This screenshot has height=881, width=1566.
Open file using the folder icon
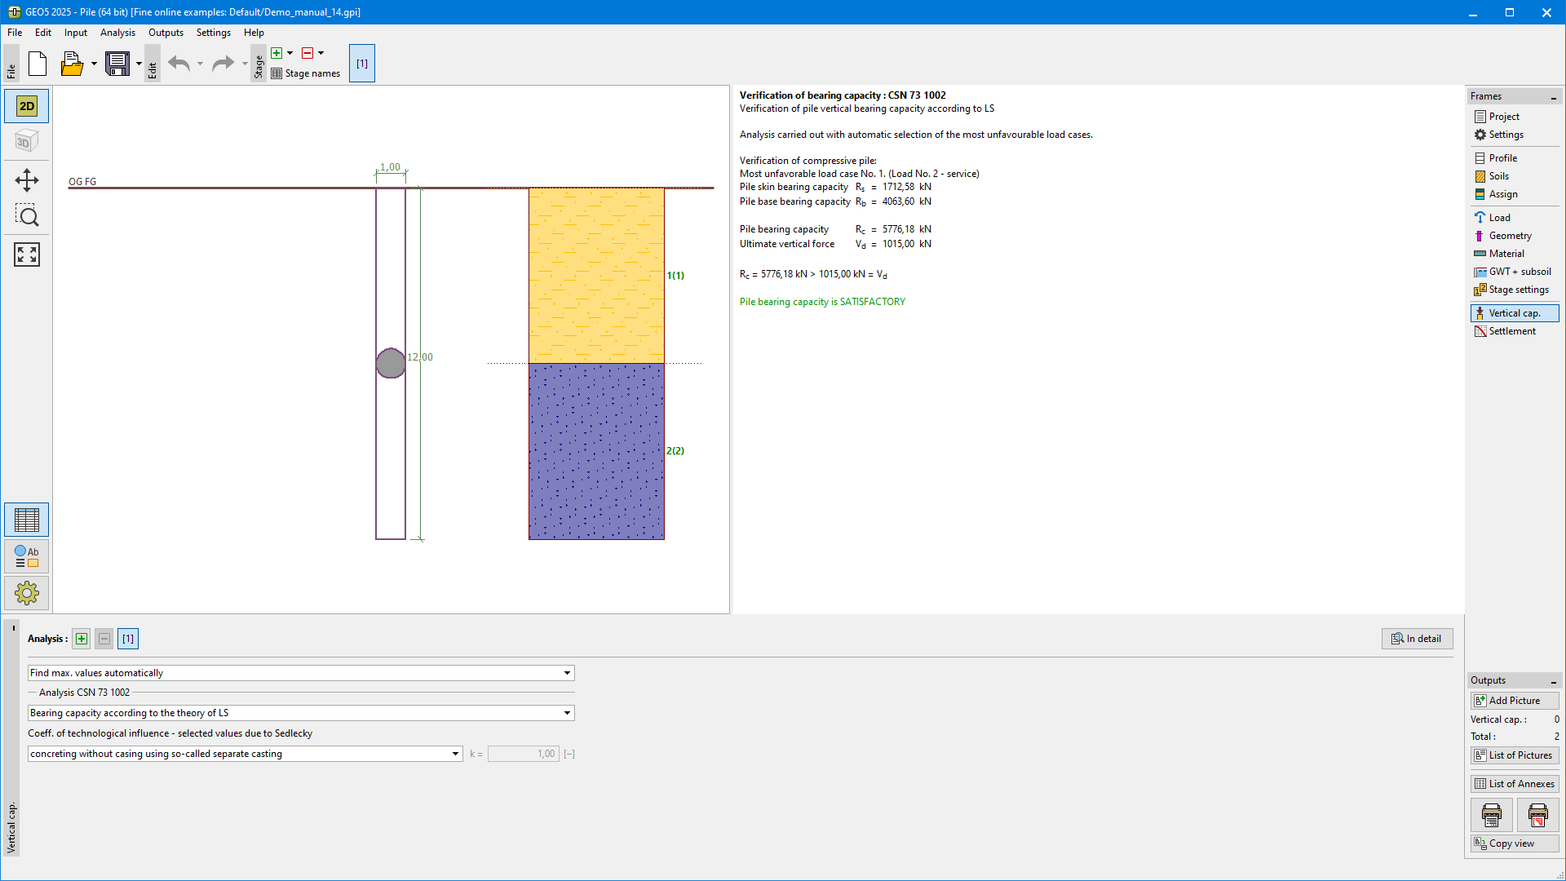72,64
